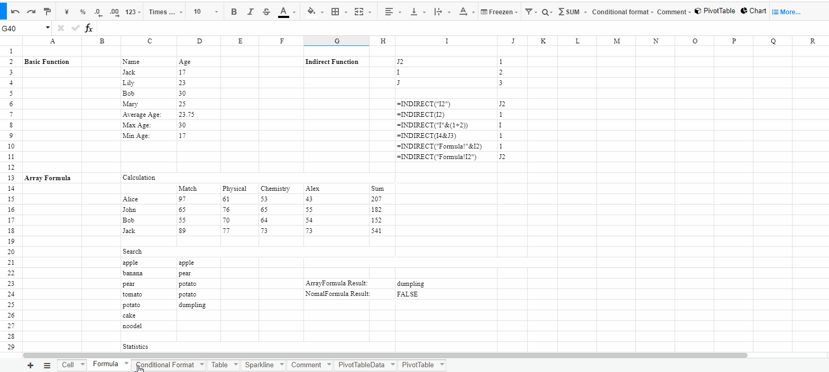Toggle bold formatting
829x372 pixels.
click(x=234, y=12)
